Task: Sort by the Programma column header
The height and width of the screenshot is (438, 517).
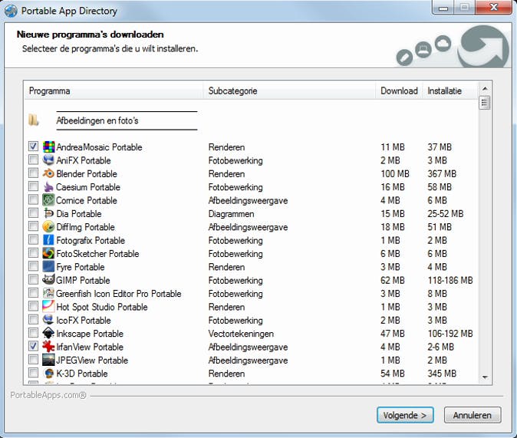Action: 114,91
